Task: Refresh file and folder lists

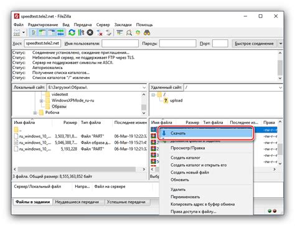Action: click(72, 32)
